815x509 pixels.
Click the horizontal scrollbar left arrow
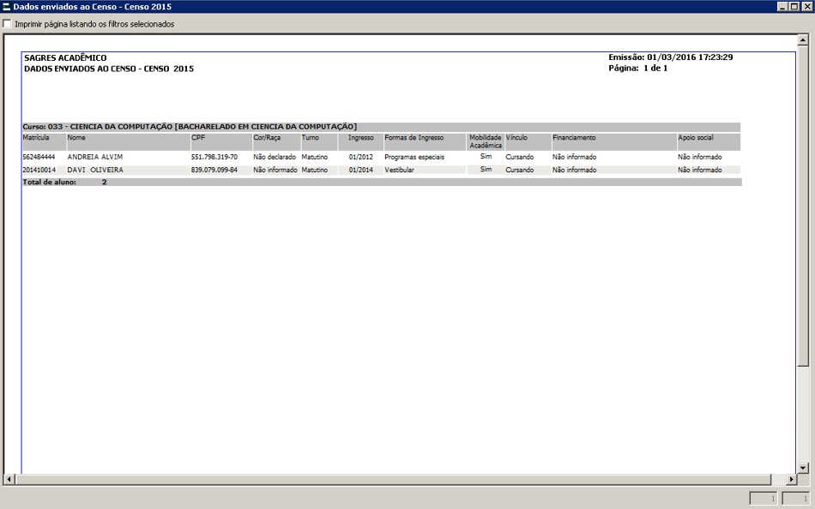click(x=7, y=480)
